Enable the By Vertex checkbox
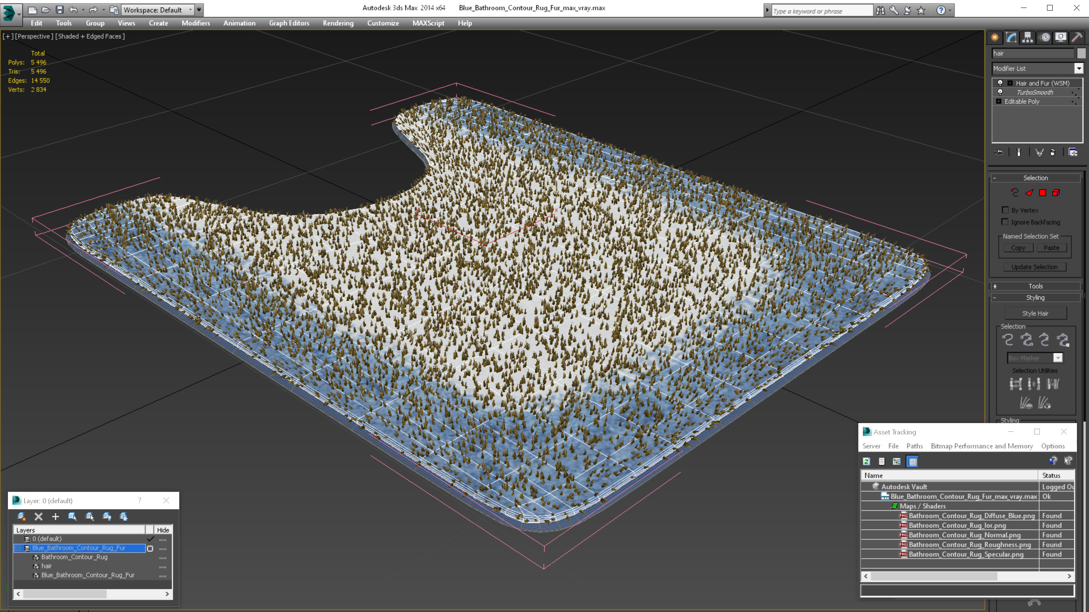Viewport: 1089px width, 612px height. 1005,210
